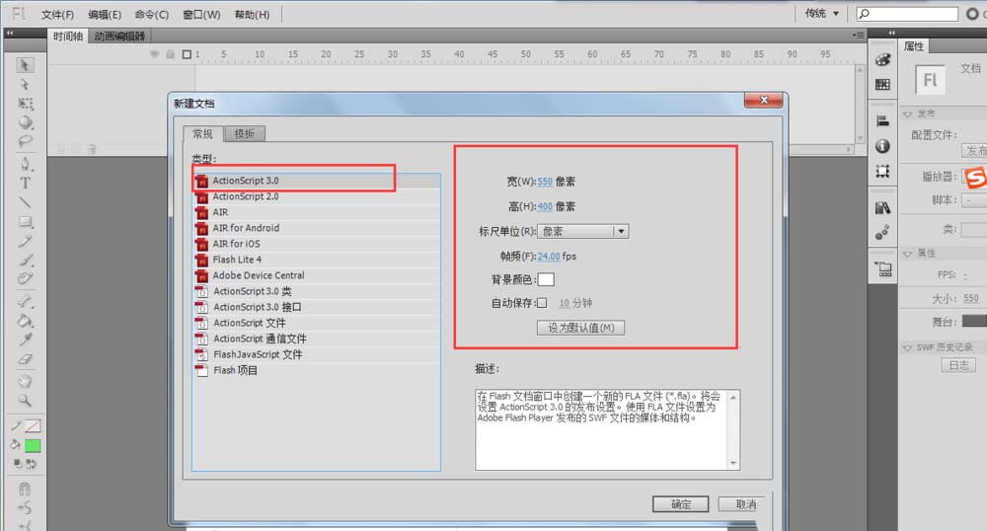Select AIR for Android document type
Viewport: 987px width, 531px height.
click(316, 228)
